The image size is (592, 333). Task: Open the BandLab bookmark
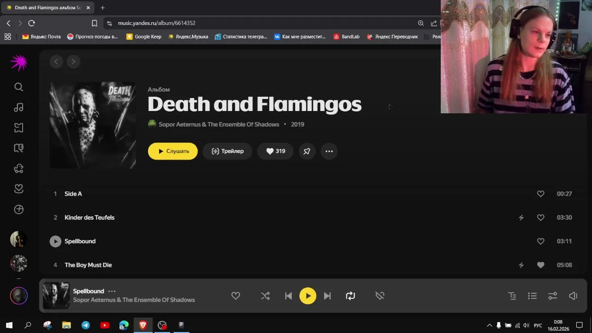pos(346,37)
